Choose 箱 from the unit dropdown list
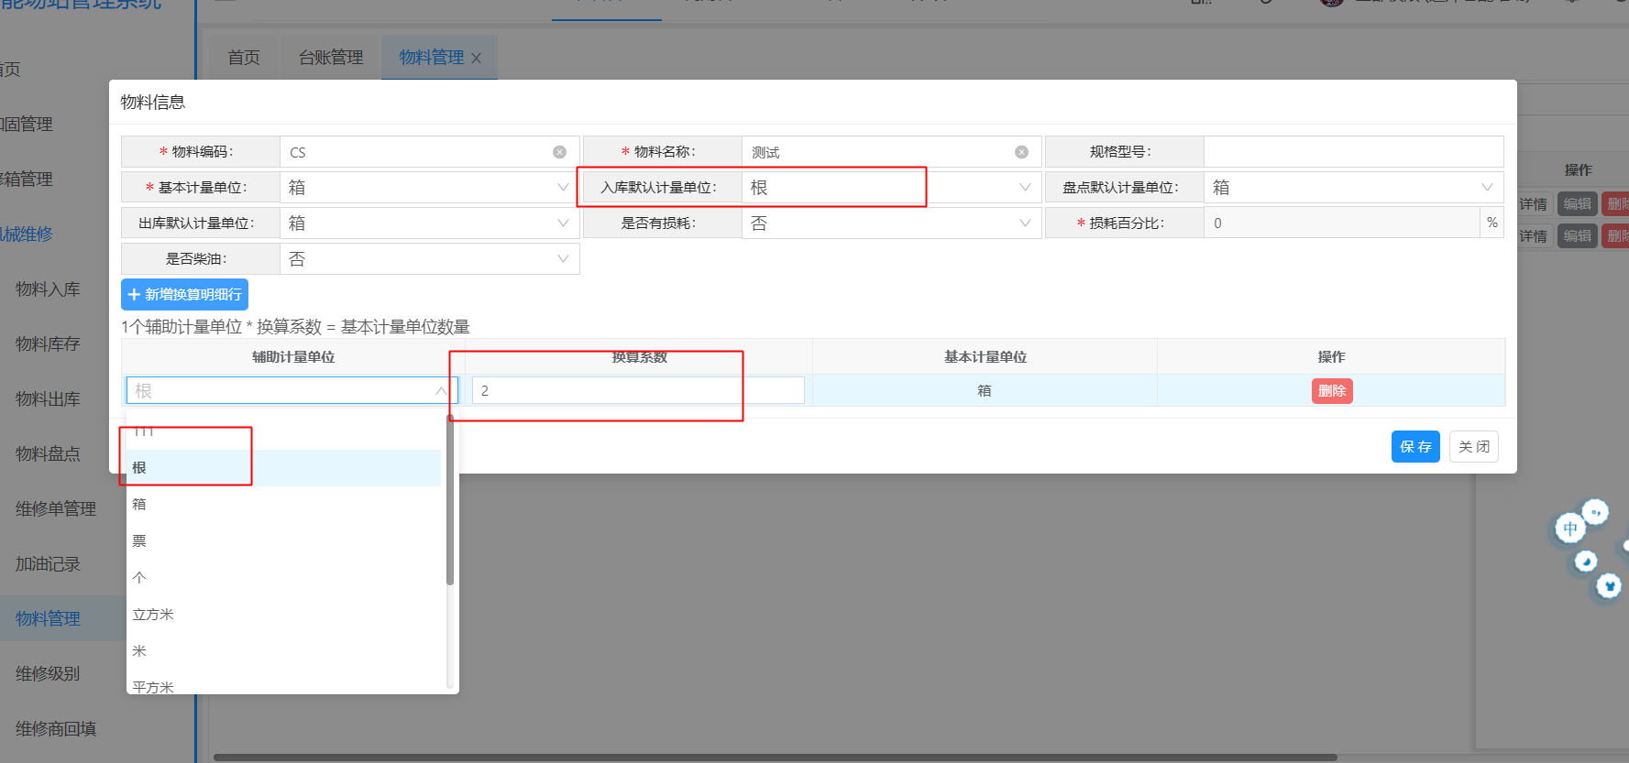1629x763 pixels. 139,505
